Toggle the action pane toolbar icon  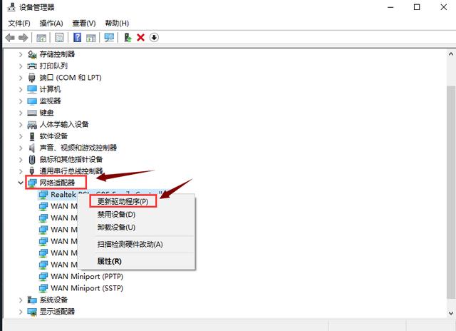[x=91, y=38]
